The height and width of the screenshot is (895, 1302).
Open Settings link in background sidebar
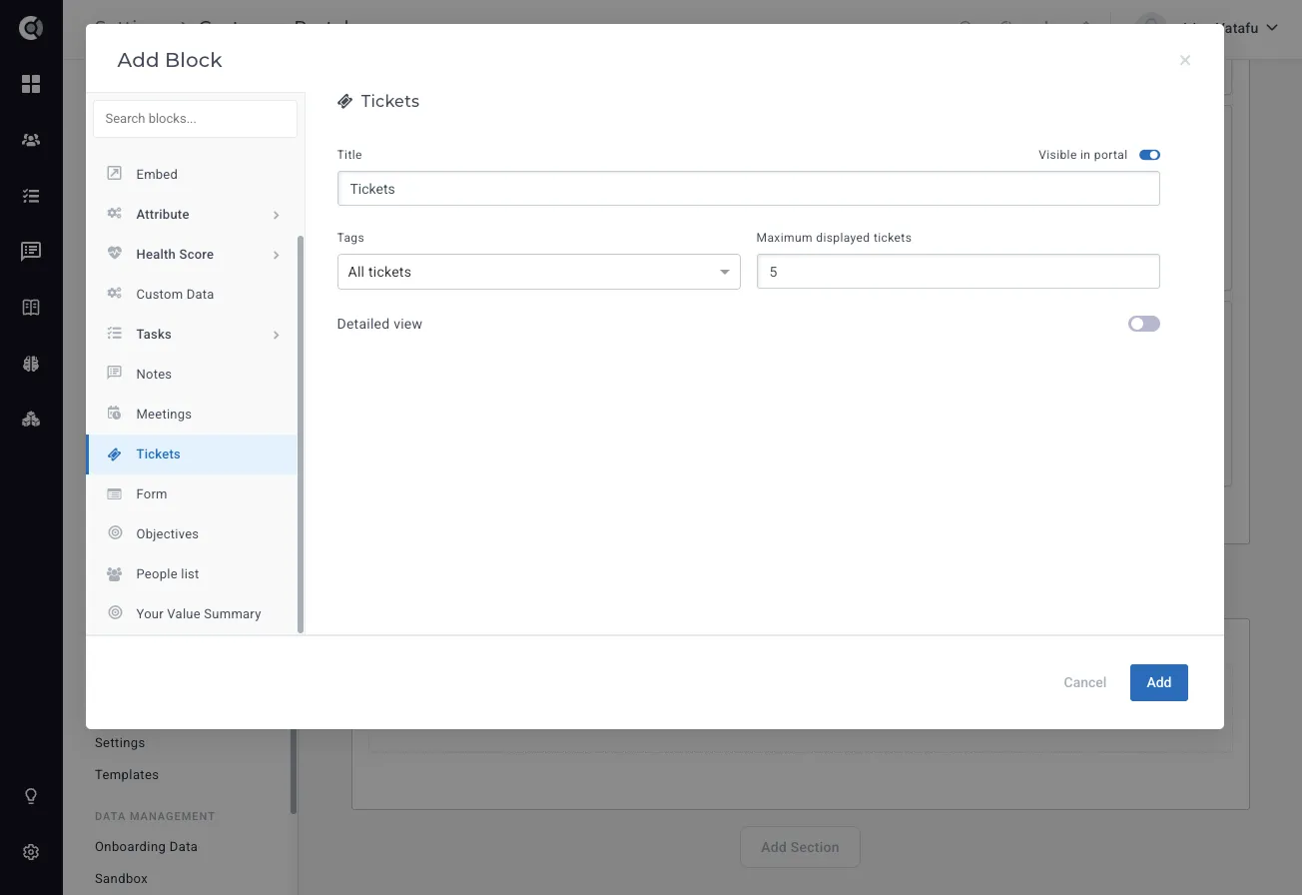120,742
